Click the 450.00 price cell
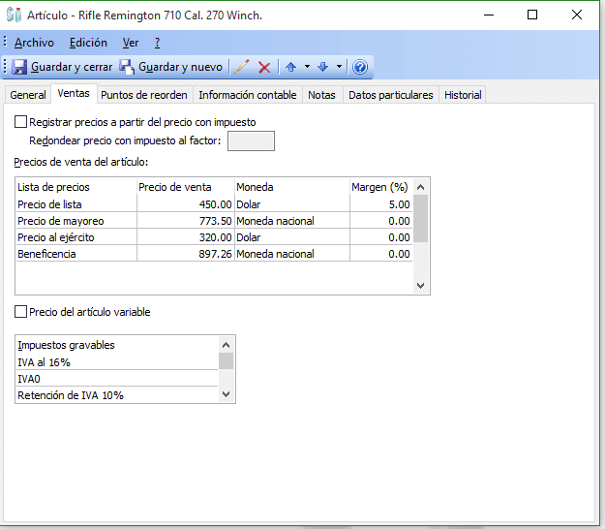This screenshot has width=605, height=529. coord(186,204)
